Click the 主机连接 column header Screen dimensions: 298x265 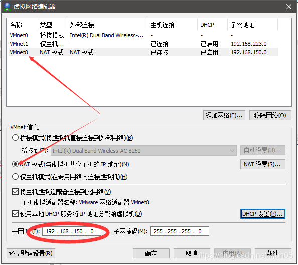[172, 25]
